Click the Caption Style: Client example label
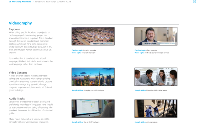This screenshot has height=128, width=203. (146, 50)
